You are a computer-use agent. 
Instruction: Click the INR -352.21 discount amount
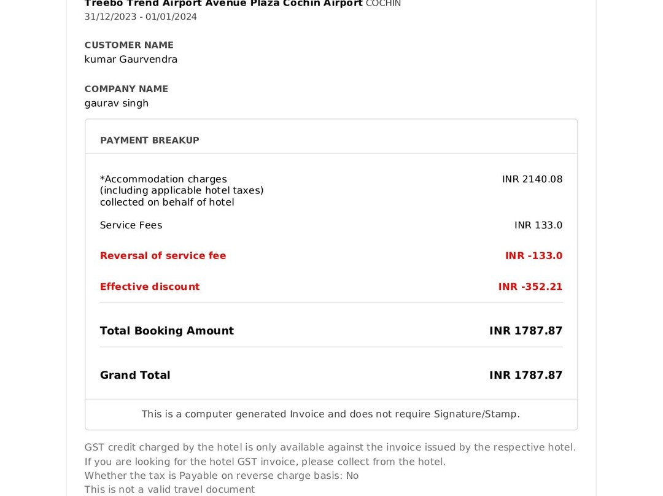[530, 287]
